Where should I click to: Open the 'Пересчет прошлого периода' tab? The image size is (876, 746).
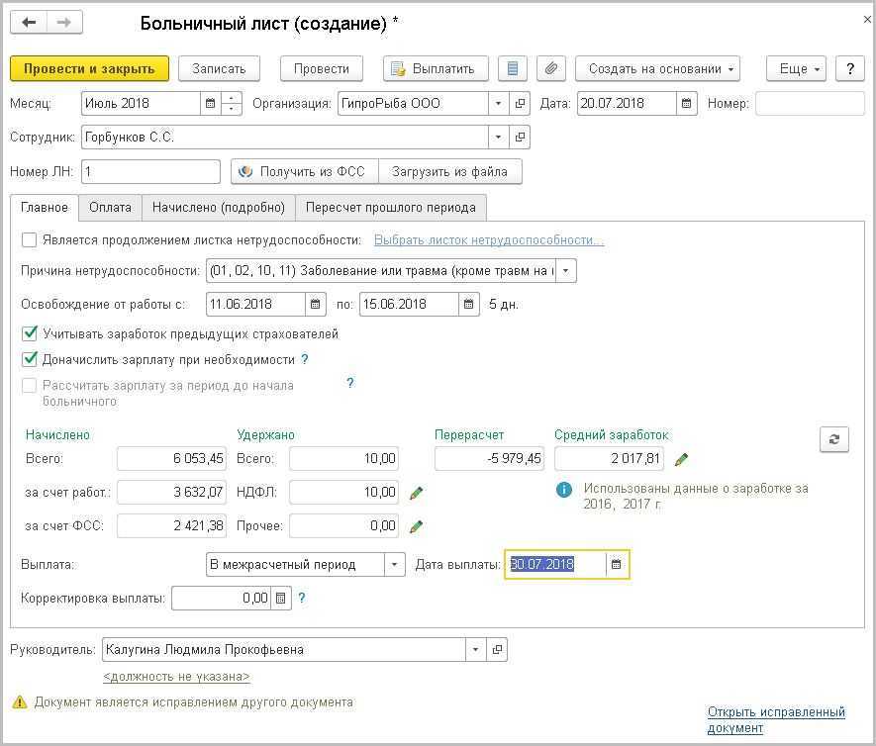click(x=390, y=207)
